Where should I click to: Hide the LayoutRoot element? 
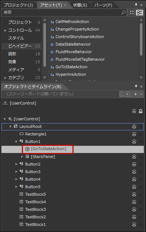tap(134, 127)
